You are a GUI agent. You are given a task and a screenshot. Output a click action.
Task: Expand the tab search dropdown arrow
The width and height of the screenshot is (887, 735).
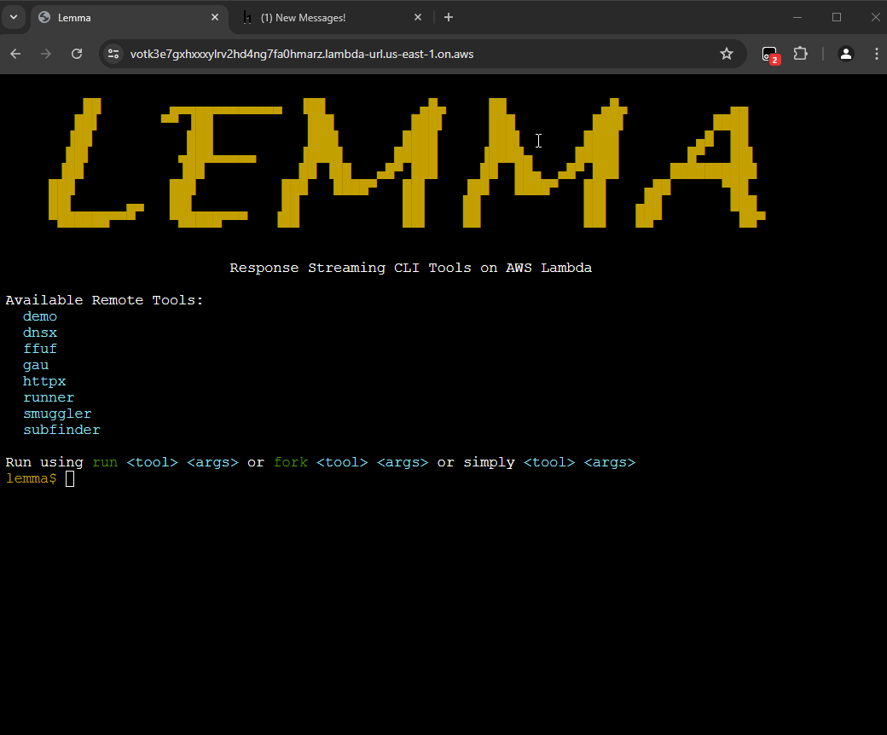pos(14,17)
